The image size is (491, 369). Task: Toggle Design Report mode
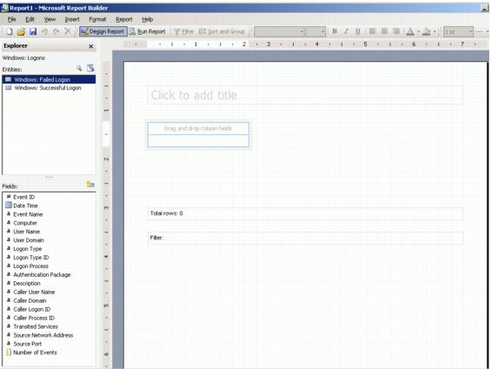pyautogui.click(x=103, y=31)
